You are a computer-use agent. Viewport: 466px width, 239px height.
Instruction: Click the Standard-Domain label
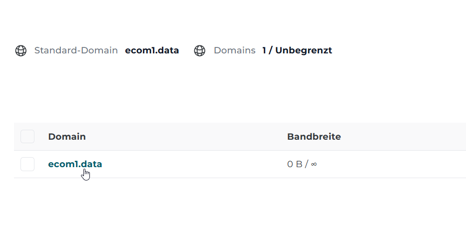click(76, 50)
